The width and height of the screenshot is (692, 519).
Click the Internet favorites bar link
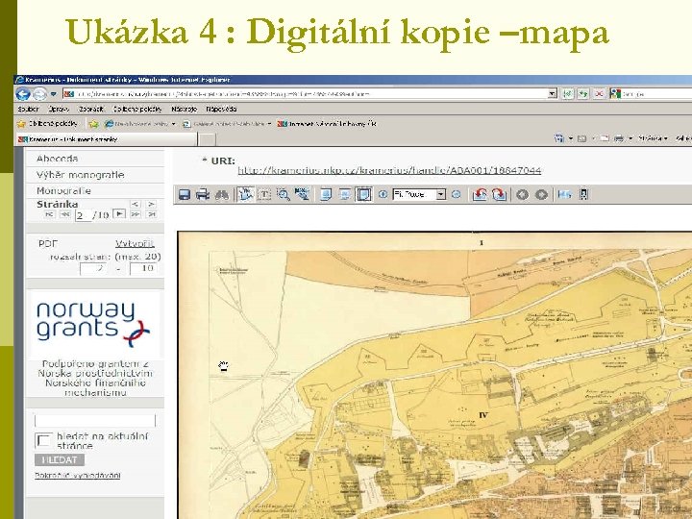tap(327, 124)
